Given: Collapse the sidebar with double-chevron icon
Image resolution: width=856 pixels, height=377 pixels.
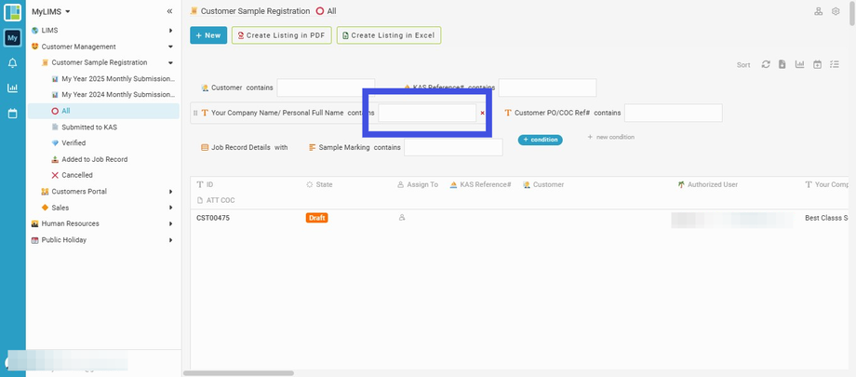Looking at the screenshot, I should point(169,11).
